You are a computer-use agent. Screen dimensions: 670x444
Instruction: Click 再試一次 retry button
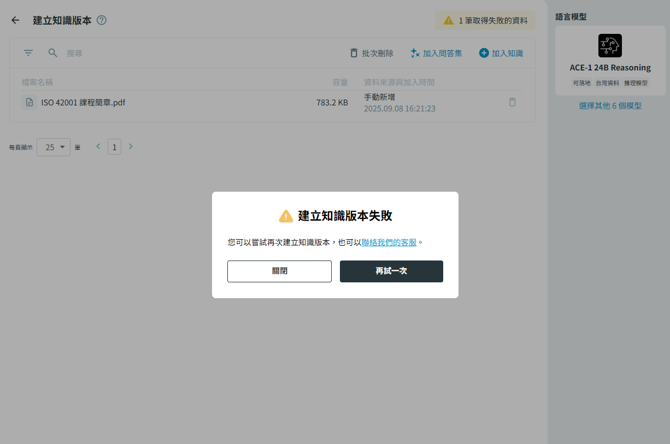tap(391, 271)
